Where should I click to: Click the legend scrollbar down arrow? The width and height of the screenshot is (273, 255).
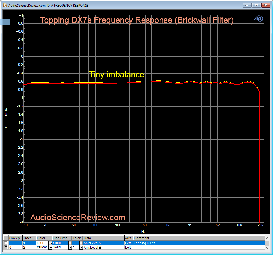coord(267,248)
